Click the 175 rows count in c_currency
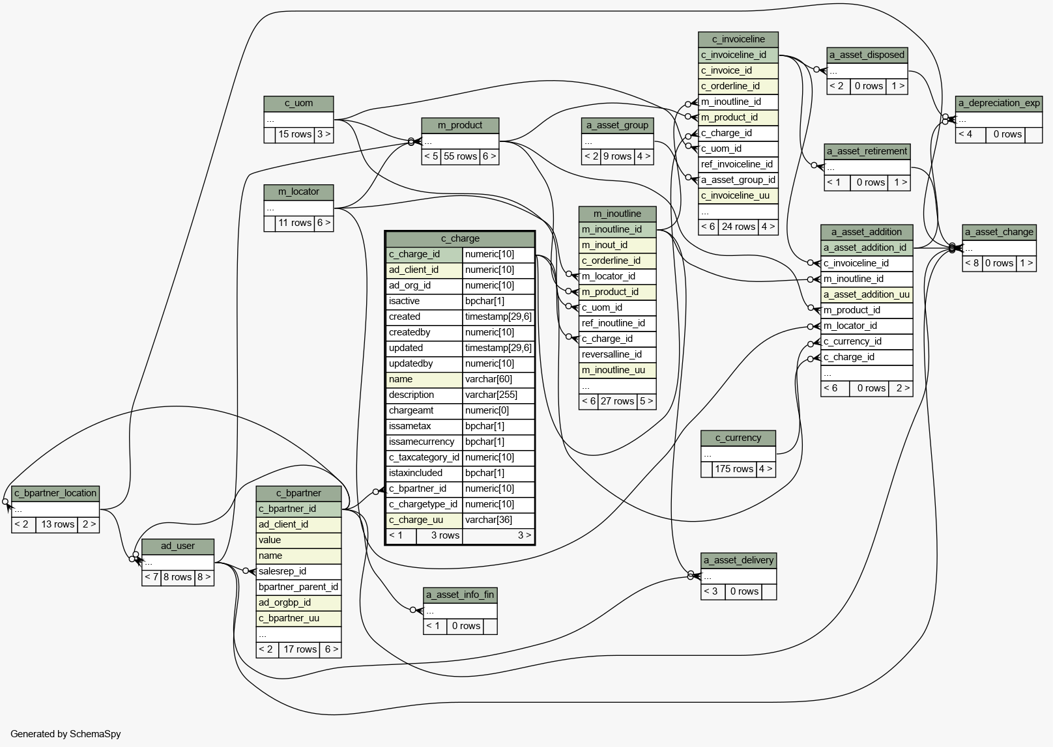Viewport: 1053px width, 747px height. [734, 469]
